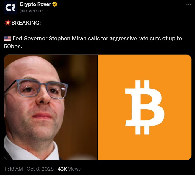
Task: Click the 50bps. text
Action: coord(13,46)
